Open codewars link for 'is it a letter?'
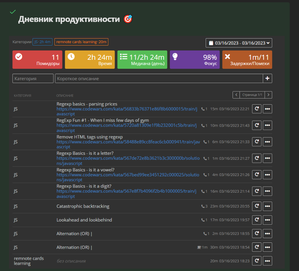 click(x=128, y=158)
